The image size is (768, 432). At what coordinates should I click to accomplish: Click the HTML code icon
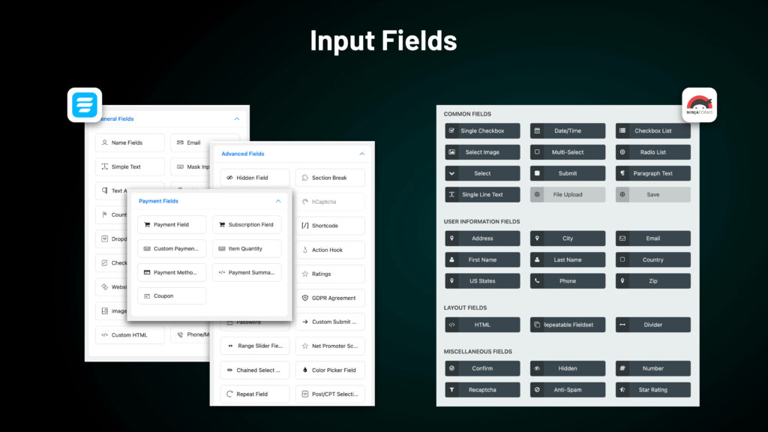pyautogui.click(x=452, y=325)
